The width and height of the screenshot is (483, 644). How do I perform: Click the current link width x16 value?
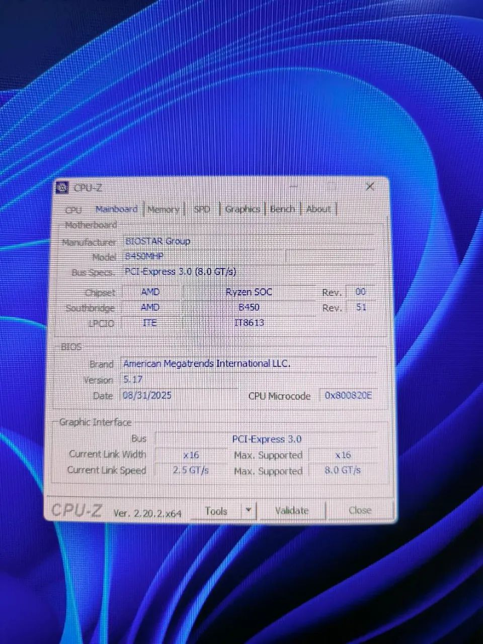tap(191, 455)
